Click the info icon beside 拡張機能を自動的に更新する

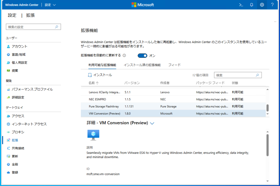point(124,56)
